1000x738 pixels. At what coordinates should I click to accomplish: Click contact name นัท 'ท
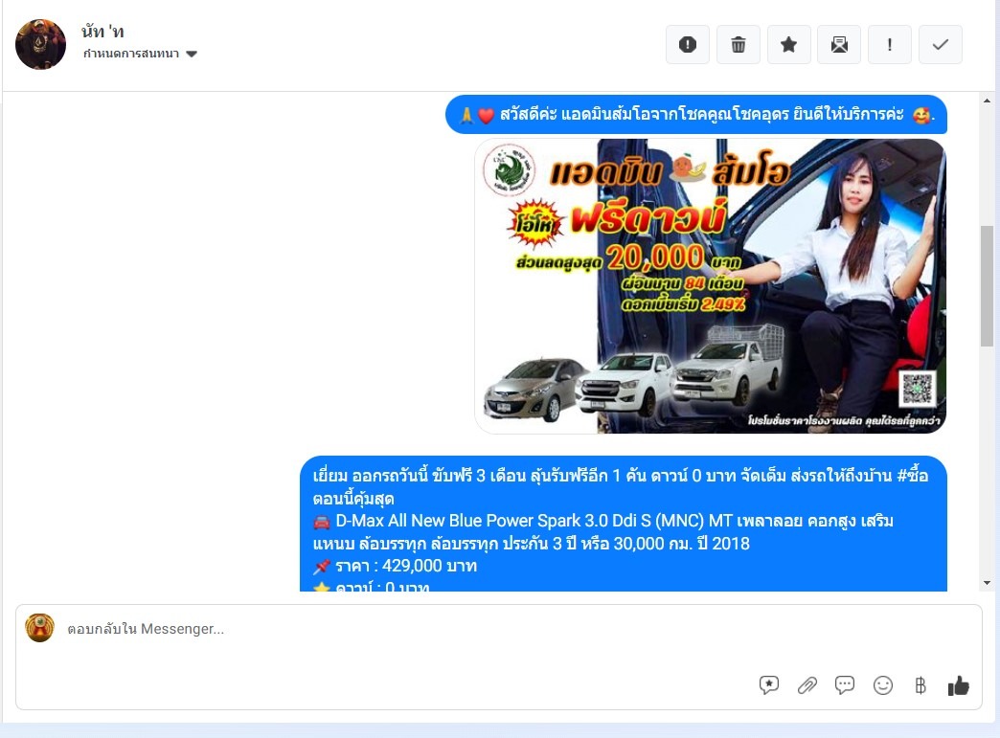(x=102, y=32)
